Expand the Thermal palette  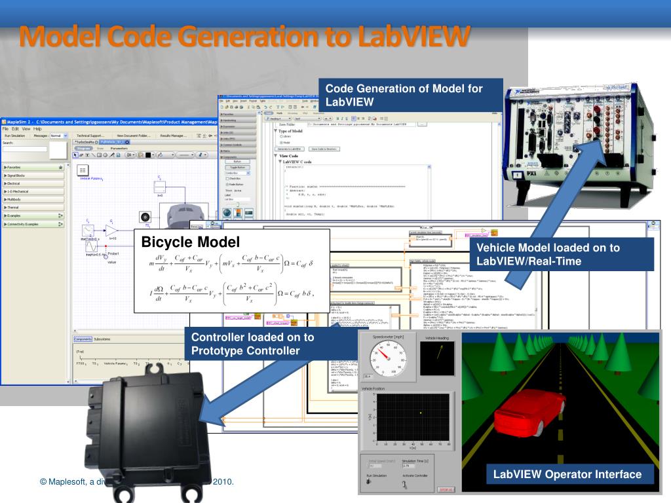click(33, 208)
